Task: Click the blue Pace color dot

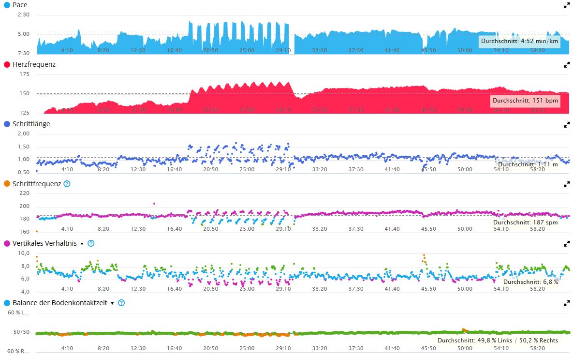Action: [7, 5]
